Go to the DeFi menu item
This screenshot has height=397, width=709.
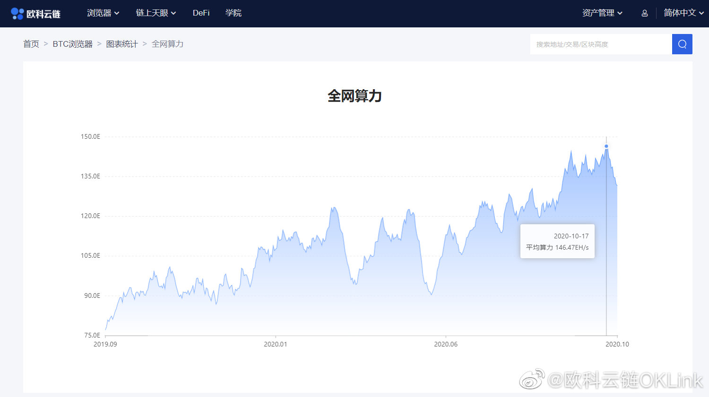coord(201,13)
